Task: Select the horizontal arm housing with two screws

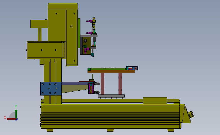Action: (x=45, y=50)
